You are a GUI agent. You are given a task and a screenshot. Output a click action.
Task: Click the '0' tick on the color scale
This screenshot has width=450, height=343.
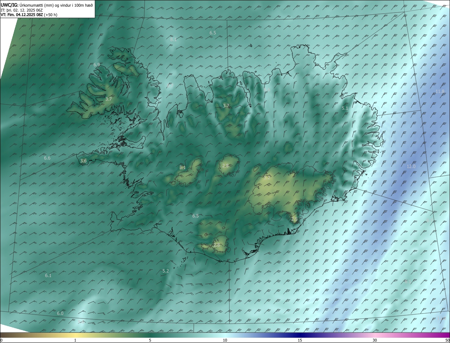1,341
